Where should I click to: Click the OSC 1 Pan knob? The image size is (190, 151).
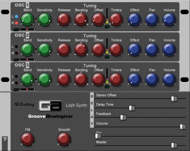[x=152, y=20]
